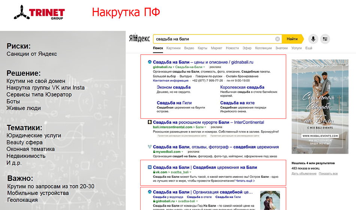Activate voice search microphone icon
Viewport: 356px width, 210px height.
pos(313,39)
